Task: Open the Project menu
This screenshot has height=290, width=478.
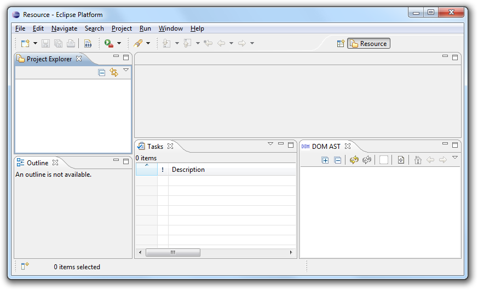Action: [x=122, y=28]
